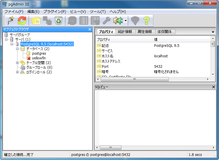Image resolution: width=219 pixels, height=160 pixels.
Task: Click the recycle bin drop object icon
Action: pyautogui.click(x=58, y=21)
